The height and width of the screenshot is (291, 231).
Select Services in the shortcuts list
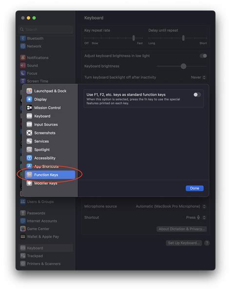pyautogui.click(x=50, y=141)
